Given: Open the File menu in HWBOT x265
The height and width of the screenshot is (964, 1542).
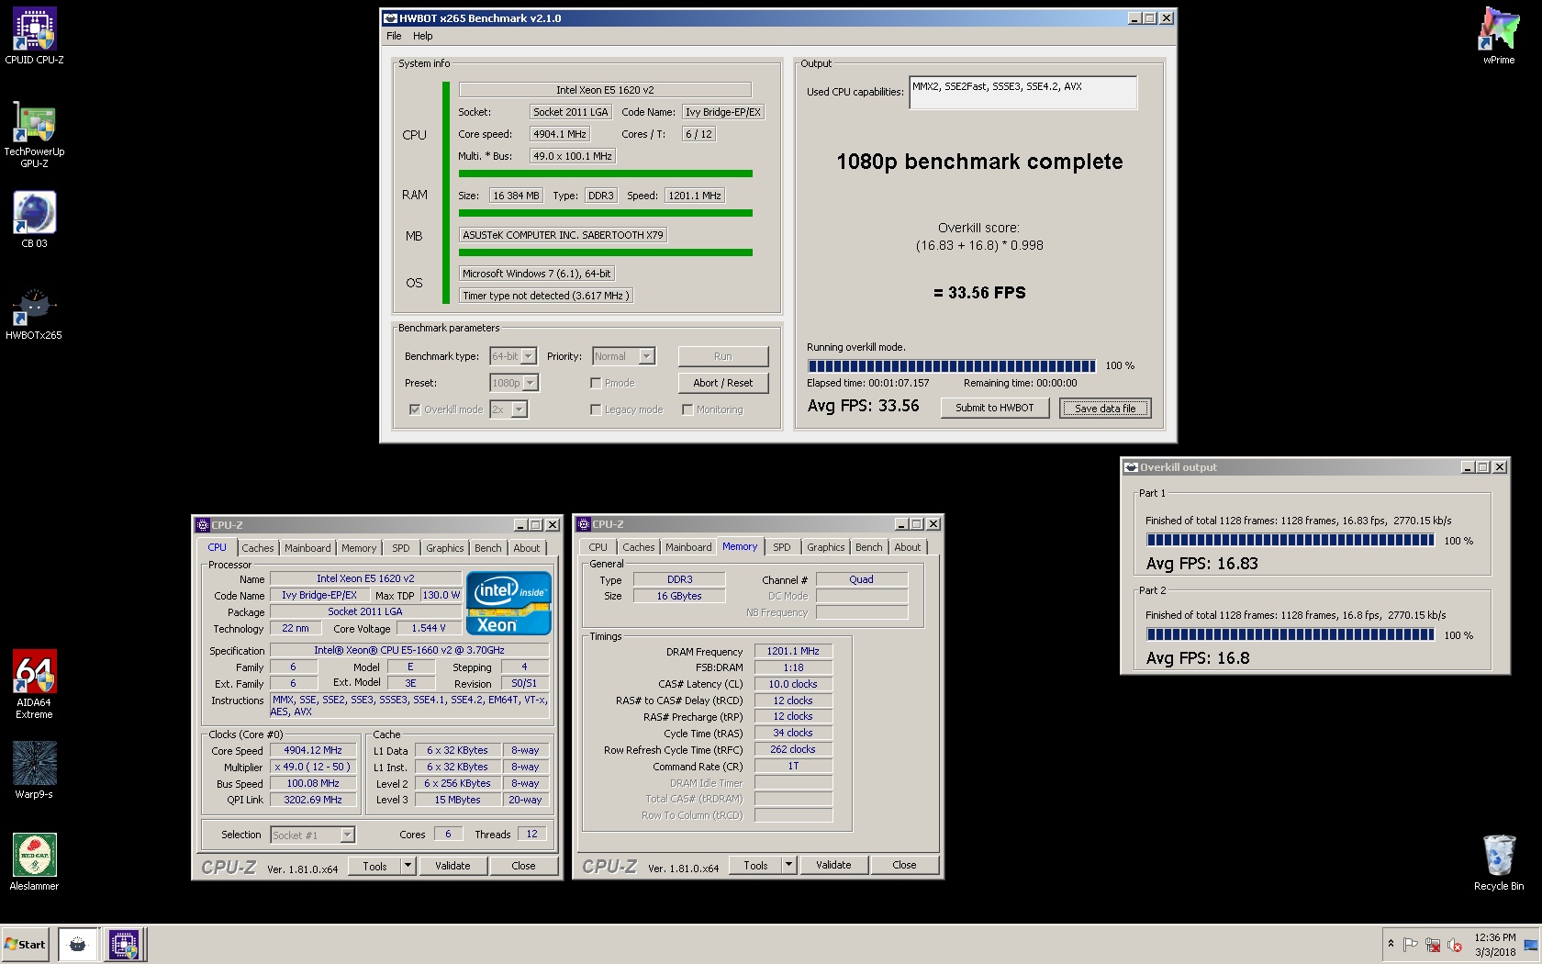Looking at the screenshot, I should pos(394,36).
